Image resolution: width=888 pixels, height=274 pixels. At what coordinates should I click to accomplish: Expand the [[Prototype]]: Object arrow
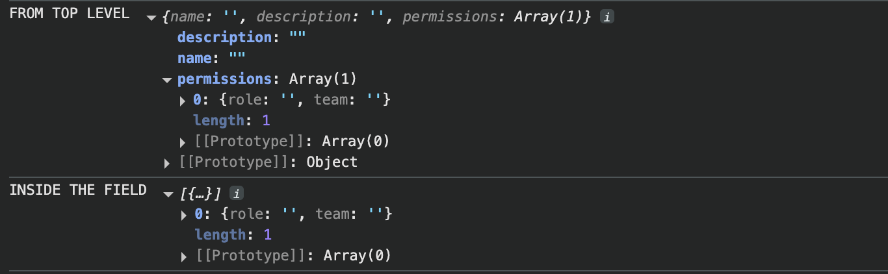click(168, 162)
